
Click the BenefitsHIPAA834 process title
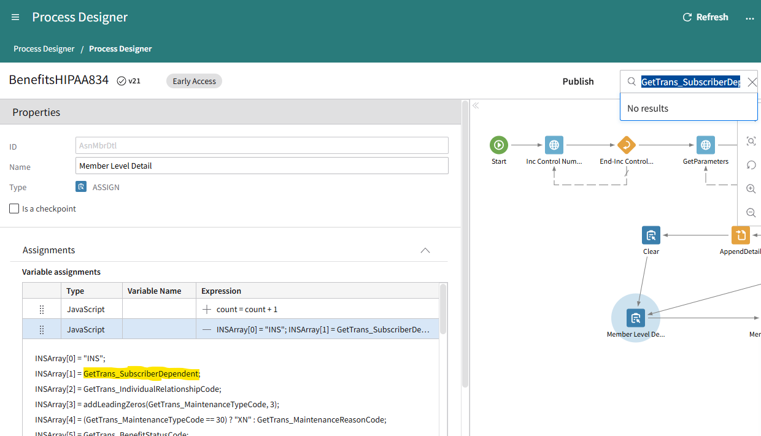59,80
